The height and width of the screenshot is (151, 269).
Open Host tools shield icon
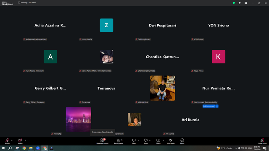pyautogui.click(x=171, y=141)
